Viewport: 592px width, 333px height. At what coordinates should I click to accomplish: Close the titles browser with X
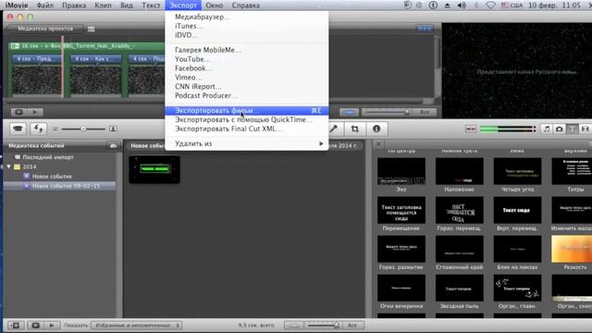tap(378, 144)
